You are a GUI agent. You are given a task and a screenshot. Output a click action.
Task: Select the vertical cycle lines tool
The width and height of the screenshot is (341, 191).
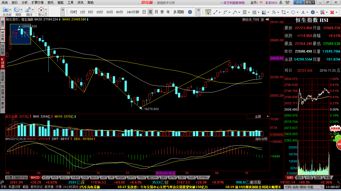(x=254, y=12)
